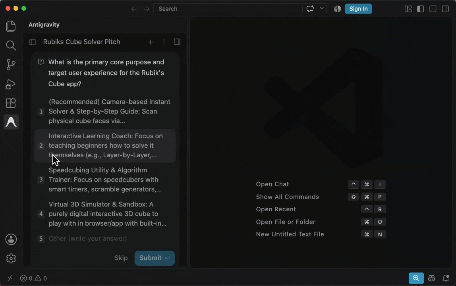Open the three-dot more actions menu

[164, 42]
